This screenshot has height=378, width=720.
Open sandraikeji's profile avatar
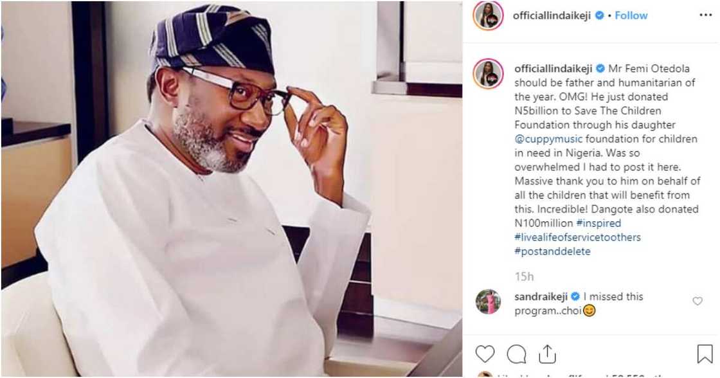(x=488, y=301)
